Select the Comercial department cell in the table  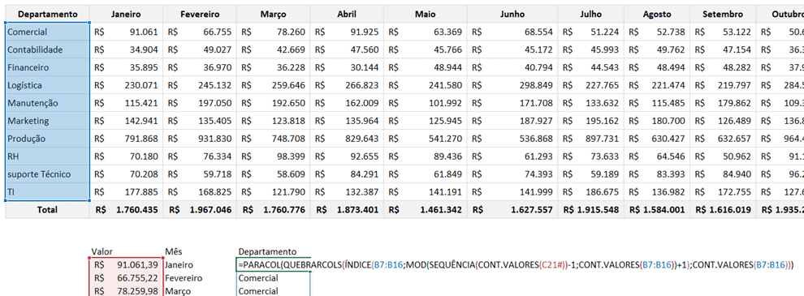click(x=48, y=32)
